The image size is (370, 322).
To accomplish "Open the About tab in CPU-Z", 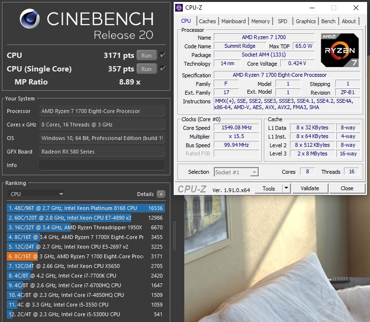I will (349, 21).
